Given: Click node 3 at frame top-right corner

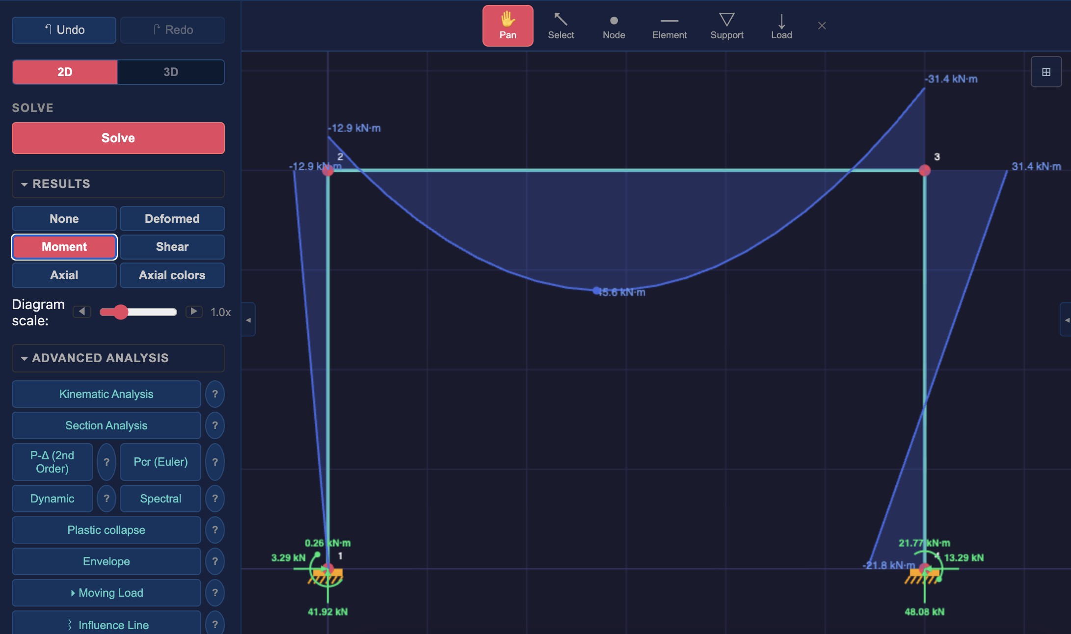Looking at the screenshot, I should [x=925, y=170].
